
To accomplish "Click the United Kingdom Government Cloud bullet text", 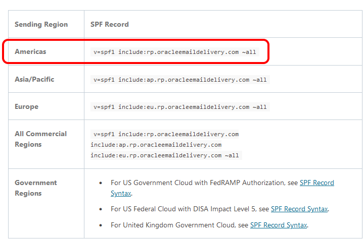I will tap(179, 225).
